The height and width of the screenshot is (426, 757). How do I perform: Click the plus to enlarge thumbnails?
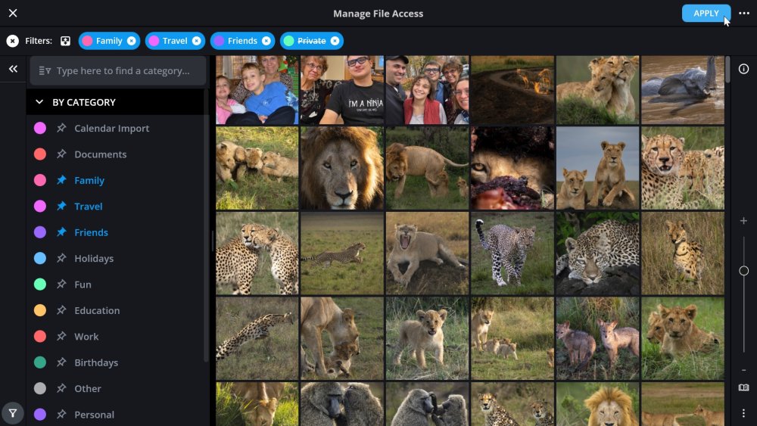(x=743, y=221)
